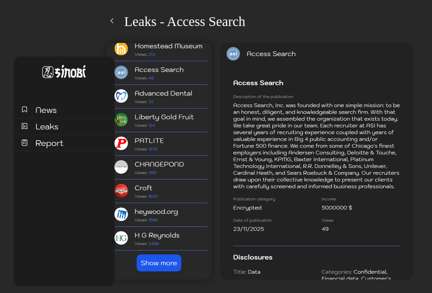Click the HG logo for H G Reynolds
This screenshot has height=293, width=432.
click(x=121, y=238)
